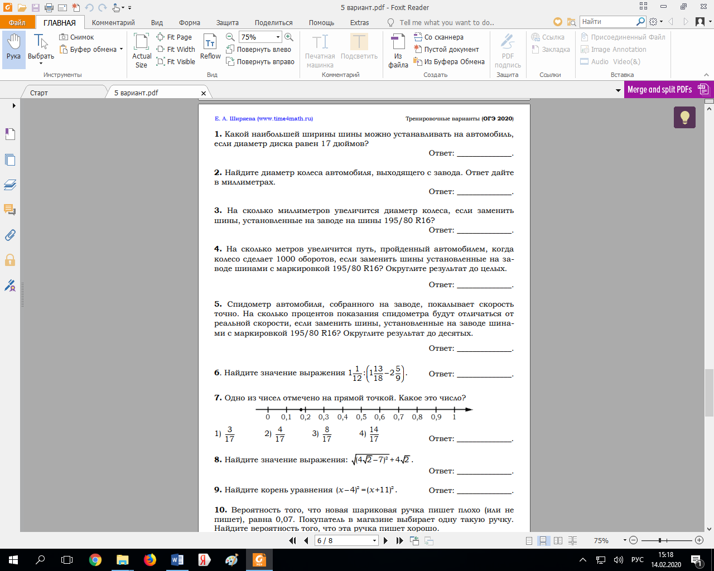
Task: Click PDF Sign (PDF подпись) button
Action: (x=508, y=50)
